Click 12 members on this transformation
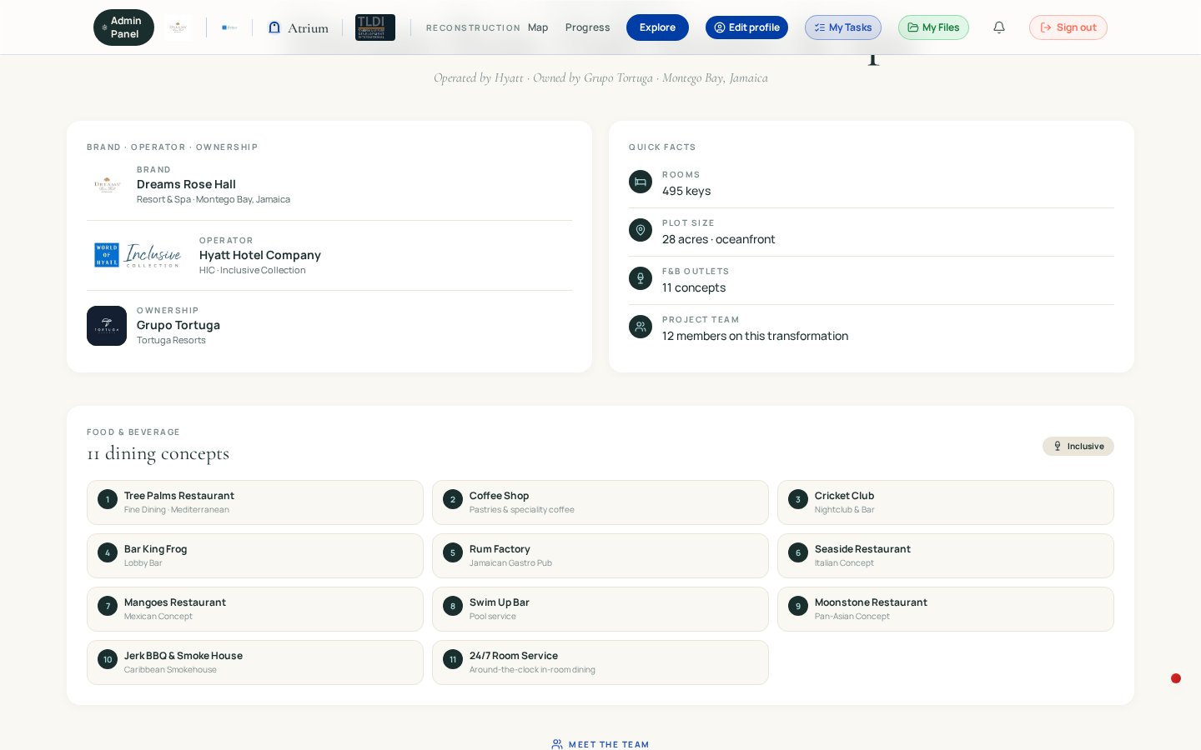Viewport: 1201px width, 750px height. point(755,336)
